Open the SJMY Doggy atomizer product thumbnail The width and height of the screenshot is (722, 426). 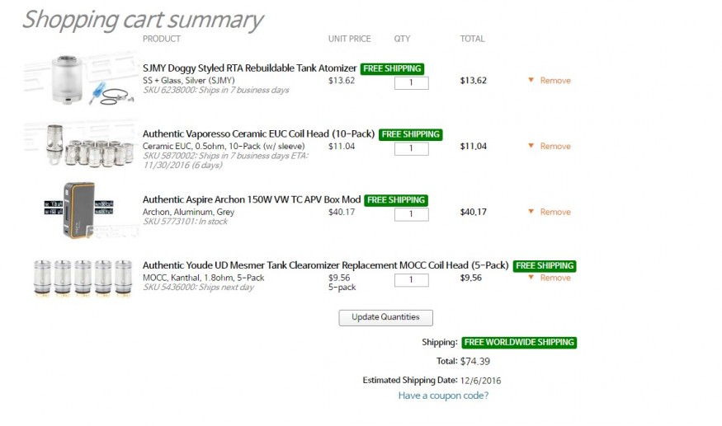(x=81, y=79)
